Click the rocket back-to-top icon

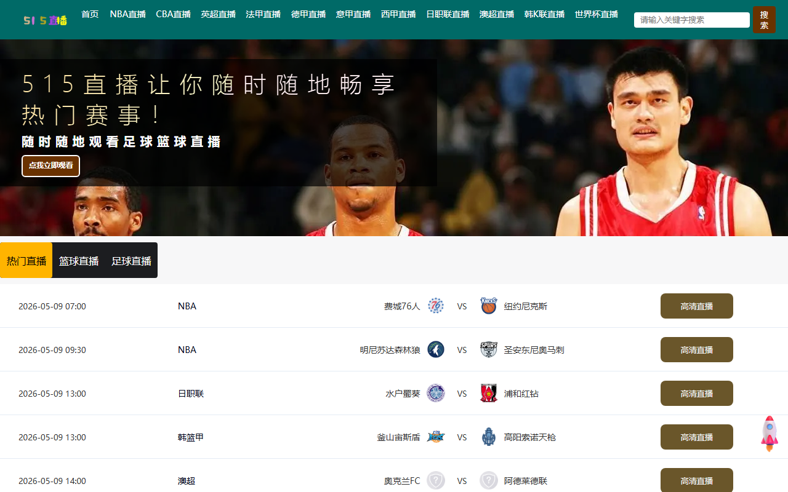pyautogui.click(x=770, y=434)
